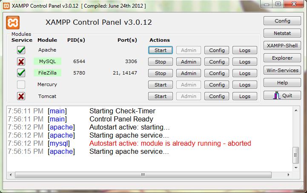Viewport: 307px width, 193px height.
Task: Toggle FileZilla service checkbox
Action: (21, 73)
